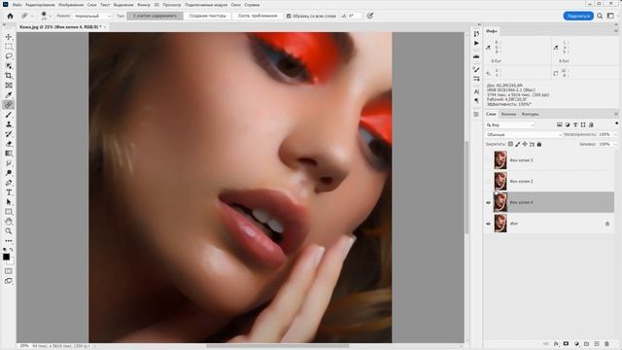Image resolution: width=622 pixels, height=350 pixels.
Task: Hide the 'Фон копия 4' layer
Action: [x=488, y=202]
